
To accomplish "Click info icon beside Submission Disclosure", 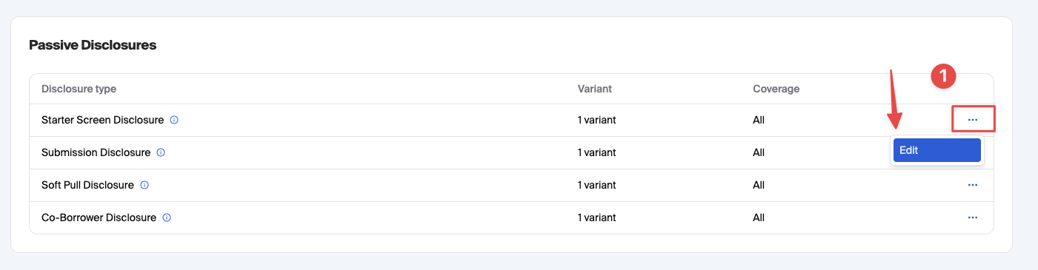I will pyautogui.click(x=161, y=152).
